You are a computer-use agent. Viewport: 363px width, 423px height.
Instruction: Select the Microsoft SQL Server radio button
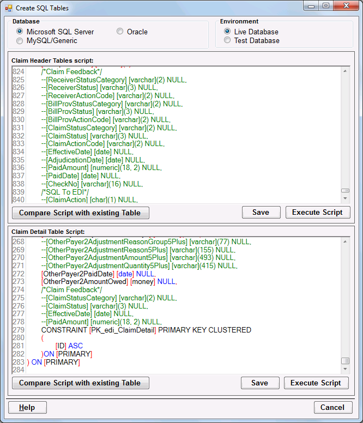(x=20, y=32)
